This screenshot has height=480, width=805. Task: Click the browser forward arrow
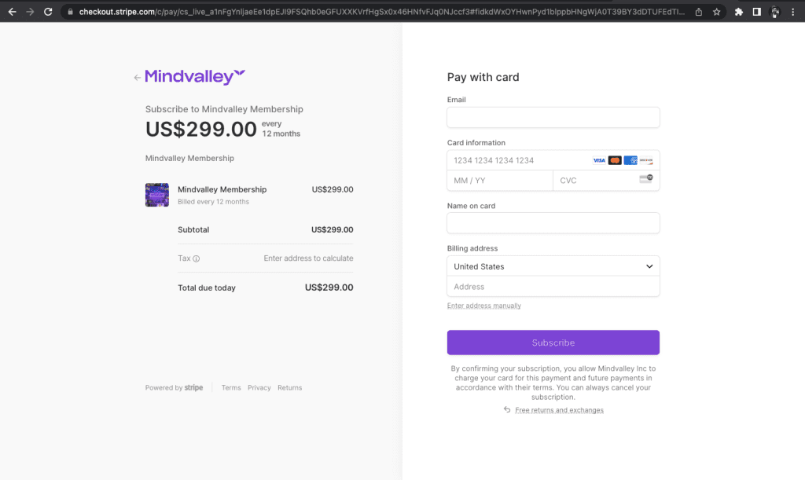tap(30, 11)
